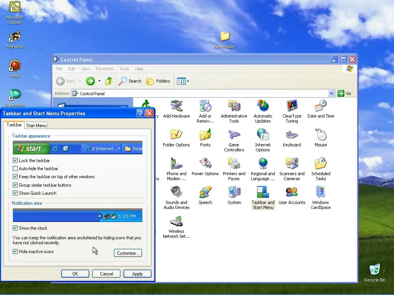Open ClearType Tuning icon
The height and width of the screenshot is (295, 394).
coord(292,111)
